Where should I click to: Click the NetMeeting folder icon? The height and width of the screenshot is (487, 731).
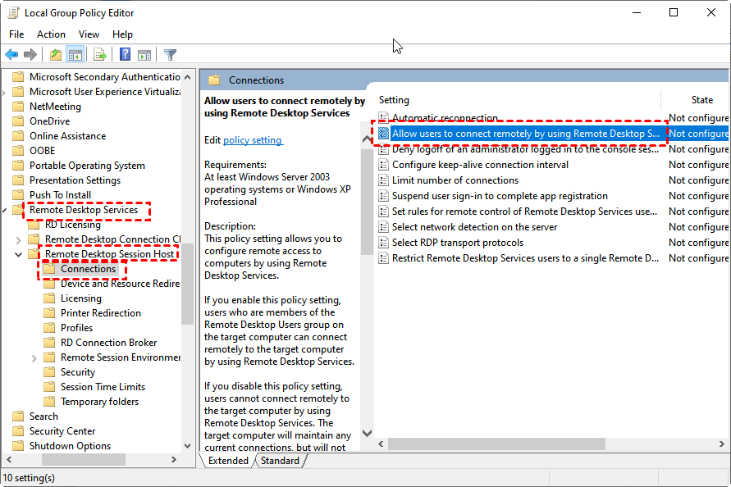click(18, 107)
